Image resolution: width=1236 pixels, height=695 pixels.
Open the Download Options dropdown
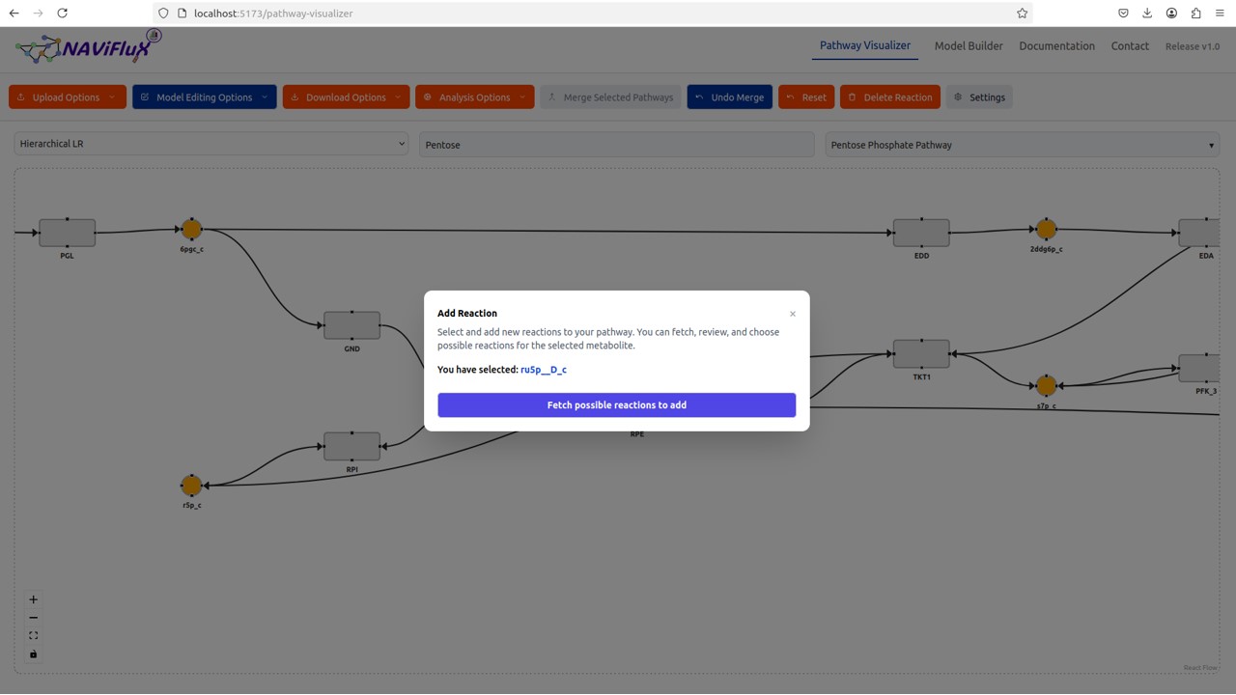346,97
